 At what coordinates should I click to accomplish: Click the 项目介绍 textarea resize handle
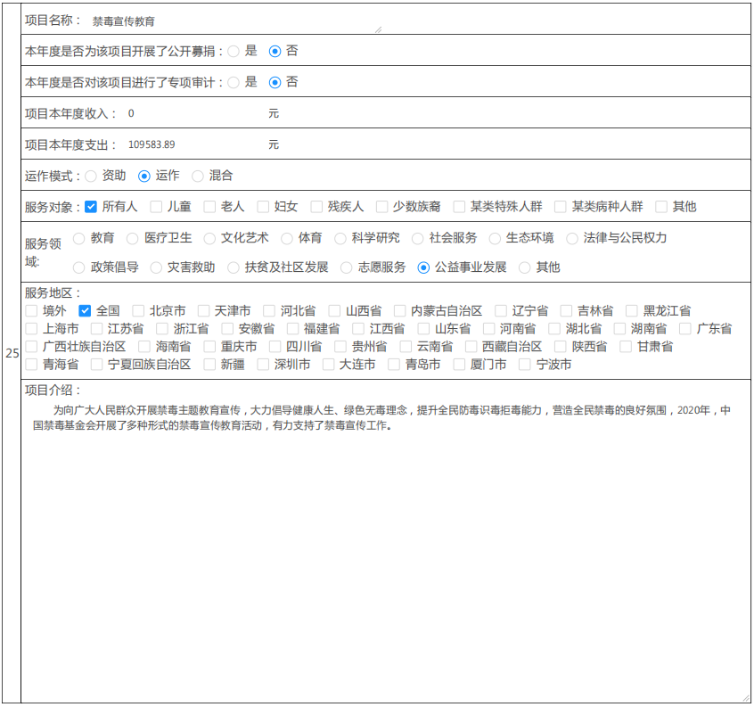745,697
